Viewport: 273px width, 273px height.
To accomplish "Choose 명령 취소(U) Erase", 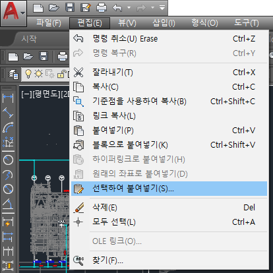I will tap(169, 39).
